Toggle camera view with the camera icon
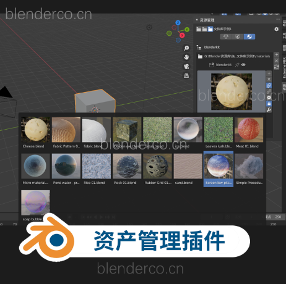The image size is (286, 284). [186, 67]
